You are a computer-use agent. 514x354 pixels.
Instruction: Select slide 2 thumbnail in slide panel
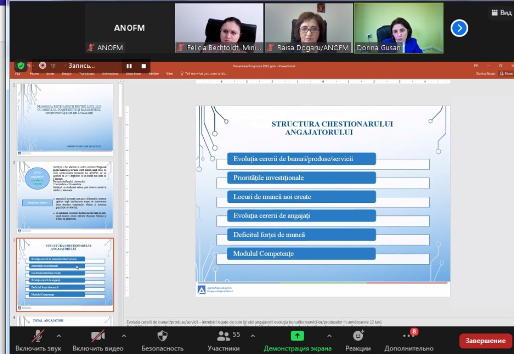coord(65,196)
